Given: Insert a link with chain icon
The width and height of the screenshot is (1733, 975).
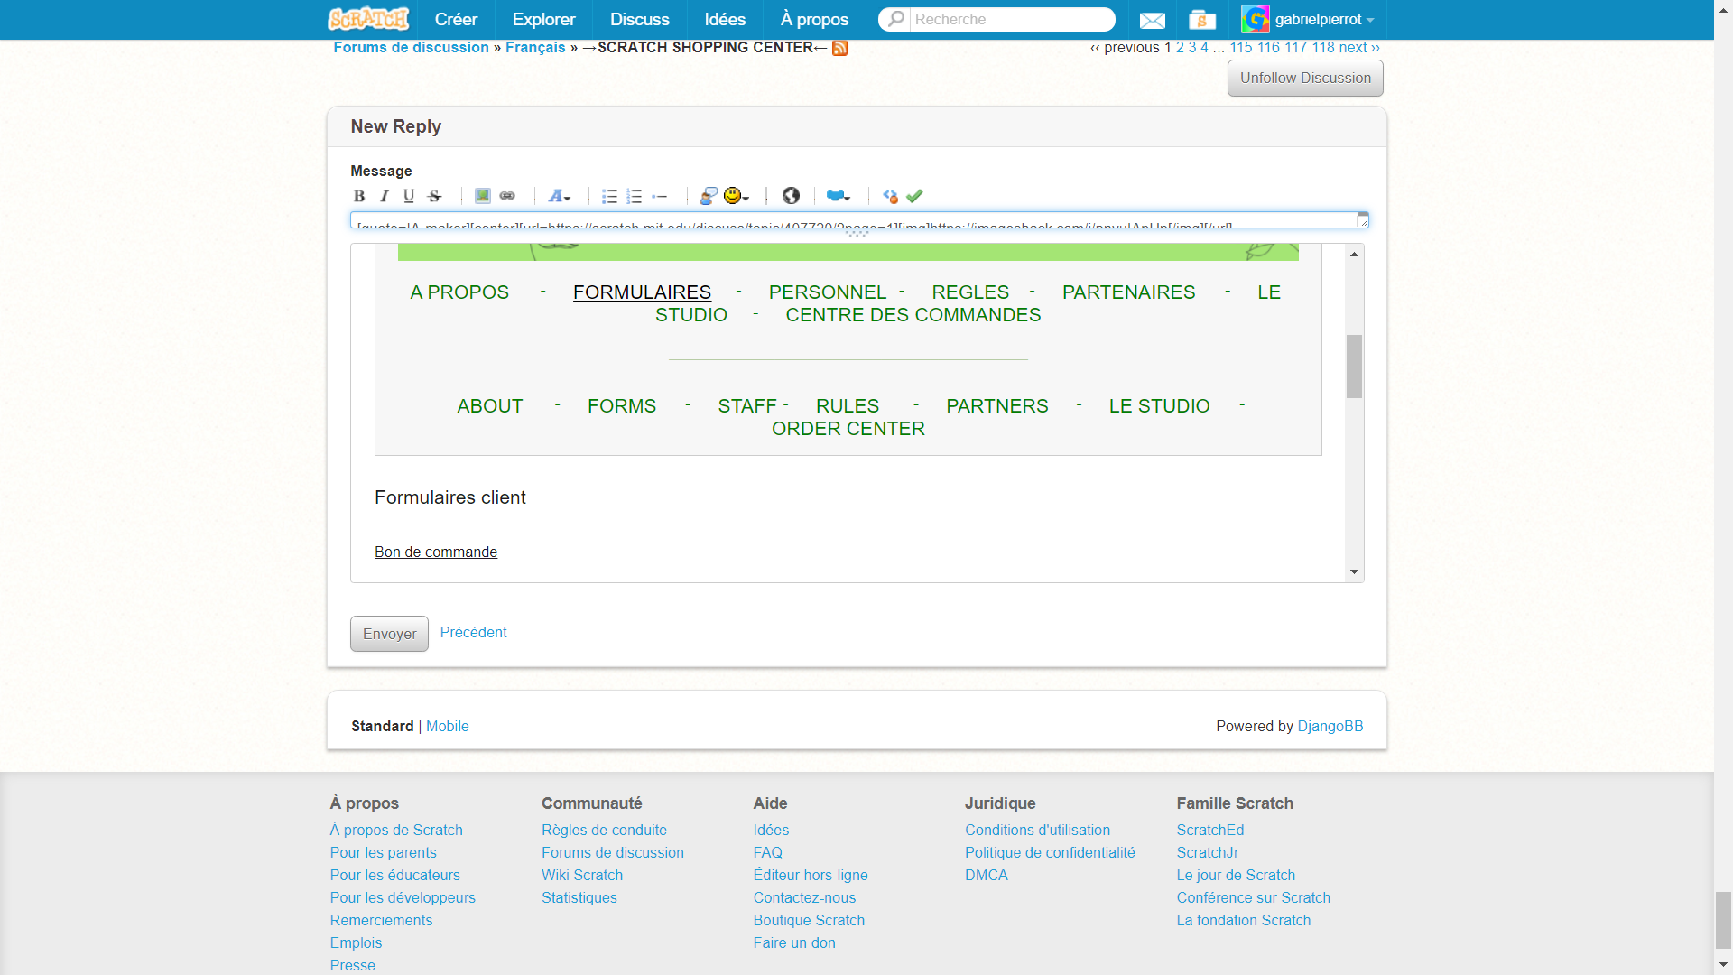Looking at the screenshot, I should 507,196.
